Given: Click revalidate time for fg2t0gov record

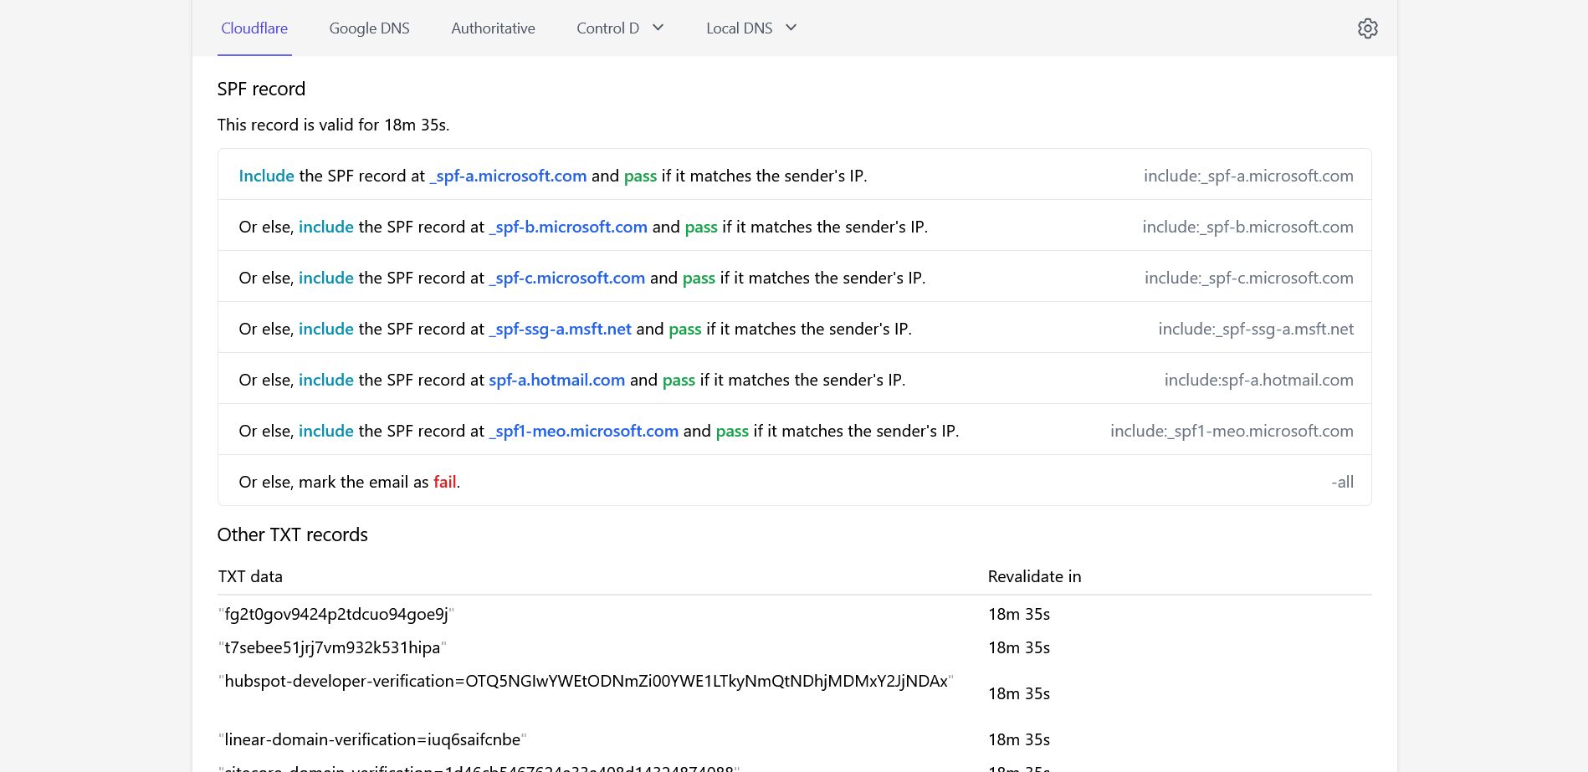Looking at the screenshot, I should click(1018, 614).
